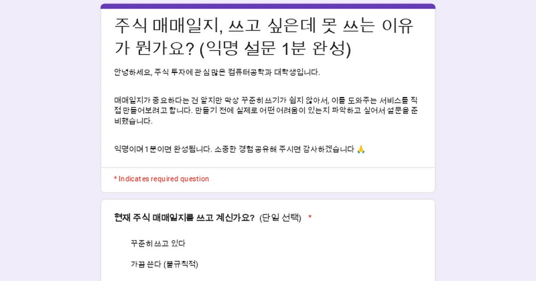The height and width of the screenshot is (281, 536).
Task: Click the word '컴퓨터공학과' in the intro
Action: [250, 73]
